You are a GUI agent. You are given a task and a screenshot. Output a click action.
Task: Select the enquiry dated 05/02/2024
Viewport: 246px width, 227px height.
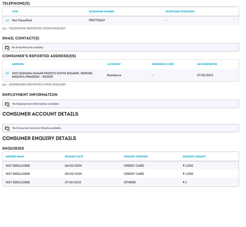click(73, 174)
